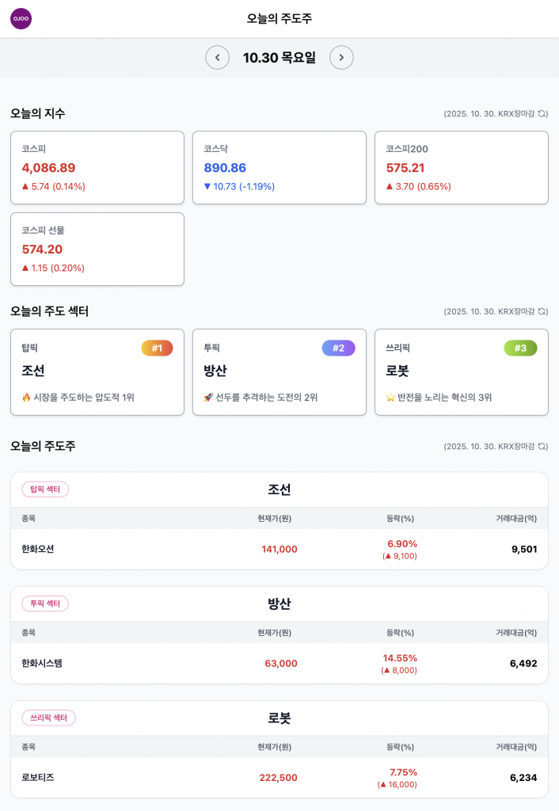559x811 pixels.
Task: Open the 코스피 index card
Action: pos(97,168)
